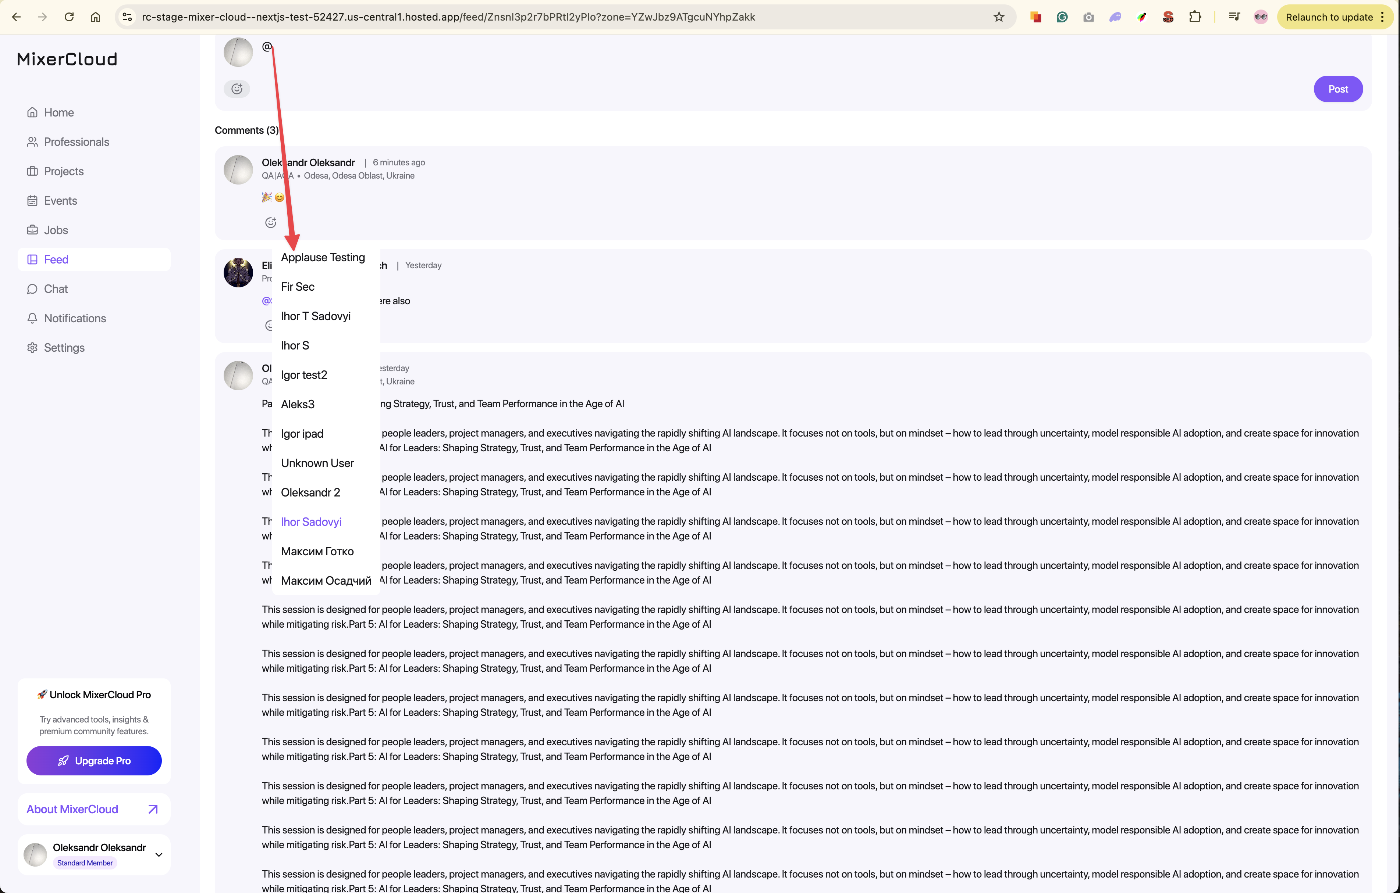Click the emoji picker icon below comment input
Screen dimensions: 1400x893
[237, 89]
